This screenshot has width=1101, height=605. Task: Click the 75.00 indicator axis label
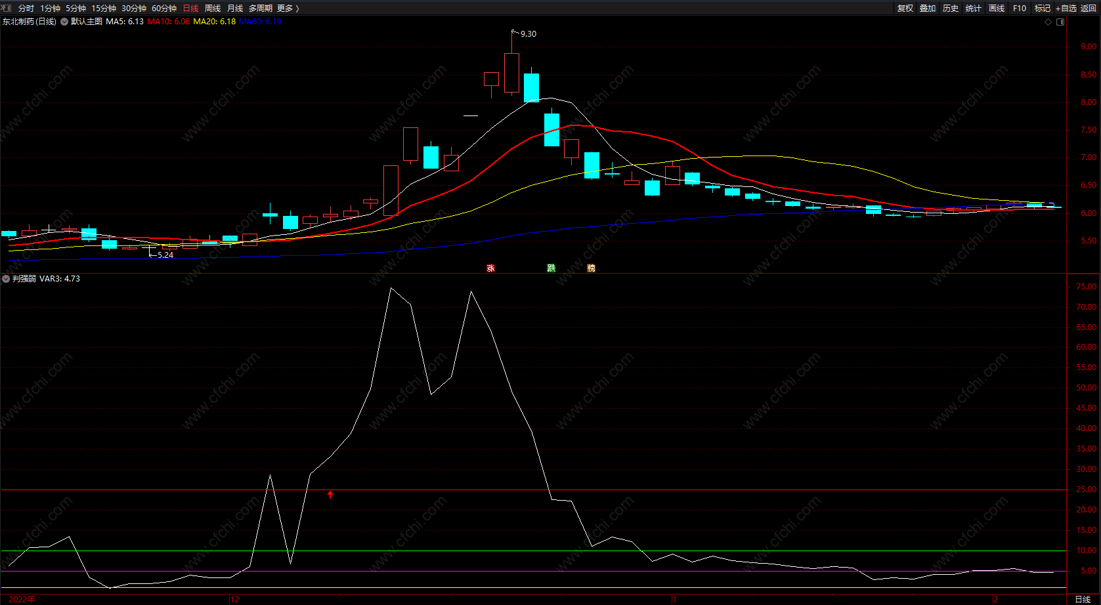[1087, 287]
